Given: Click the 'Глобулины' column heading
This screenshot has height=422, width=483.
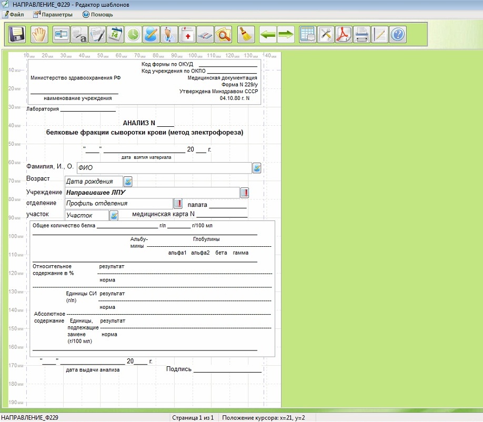Looking at the screenshot, I should pos(206,239).
